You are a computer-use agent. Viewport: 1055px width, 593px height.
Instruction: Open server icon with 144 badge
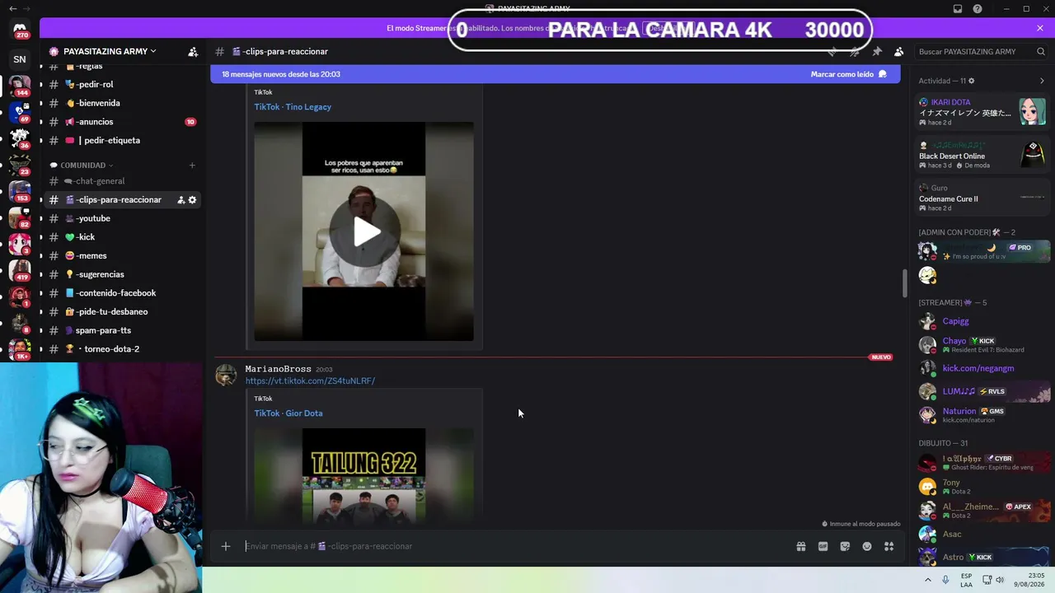click(20, 85)
